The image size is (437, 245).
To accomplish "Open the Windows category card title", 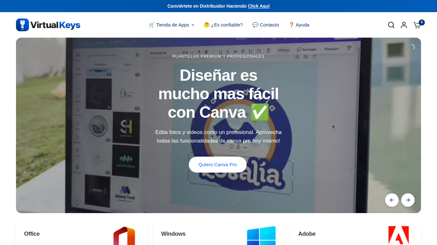I will tap(173, 234).
